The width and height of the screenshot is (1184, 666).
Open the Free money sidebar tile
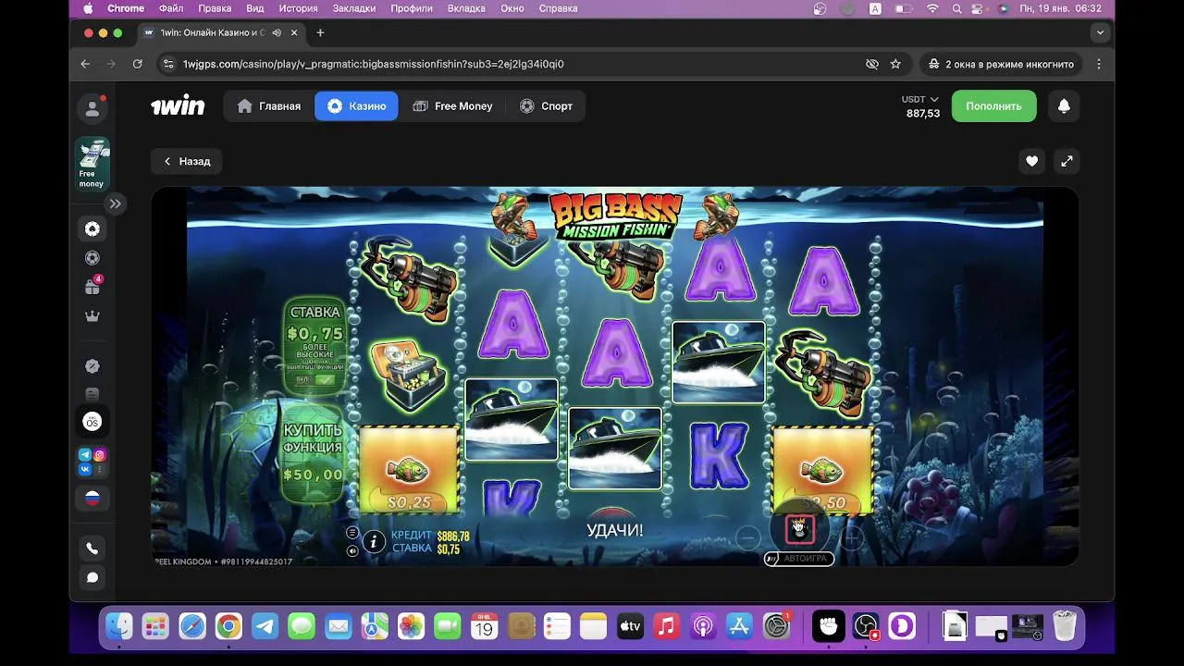pyautogui.click(x=92, y=164)
